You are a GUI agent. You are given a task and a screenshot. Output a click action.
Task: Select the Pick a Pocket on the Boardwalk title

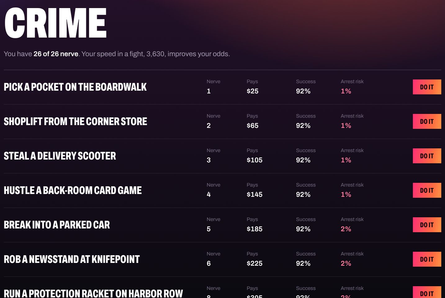tap(75, 87)
